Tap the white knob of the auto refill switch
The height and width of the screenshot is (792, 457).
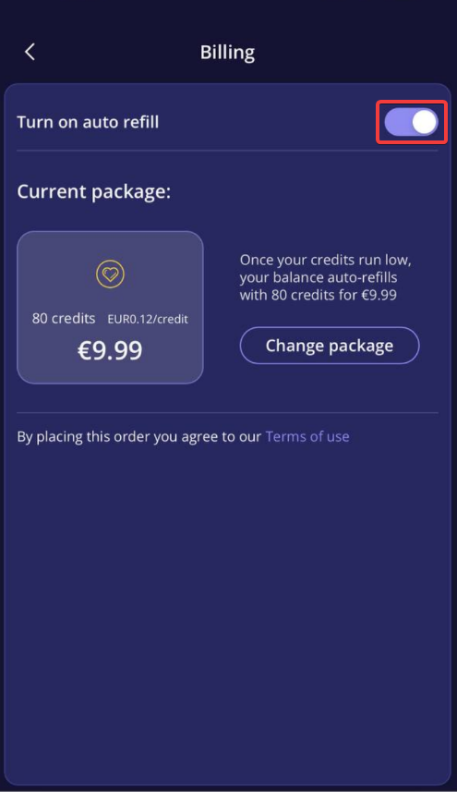(424, 122)
